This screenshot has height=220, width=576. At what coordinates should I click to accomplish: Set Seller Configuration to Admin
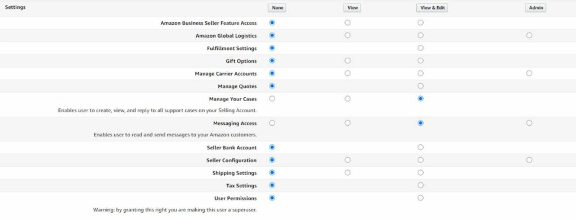click(x=529, y=160)
